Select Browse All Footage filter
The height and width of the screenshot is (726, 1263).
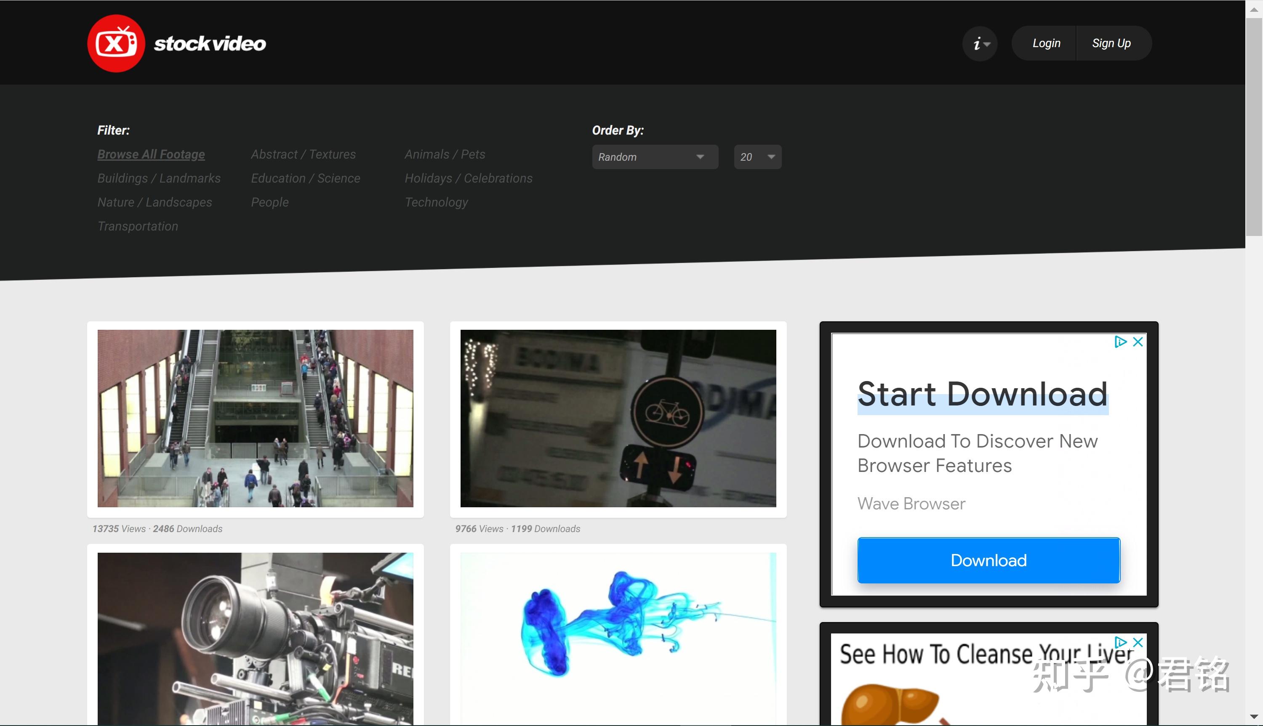[151, 154]
